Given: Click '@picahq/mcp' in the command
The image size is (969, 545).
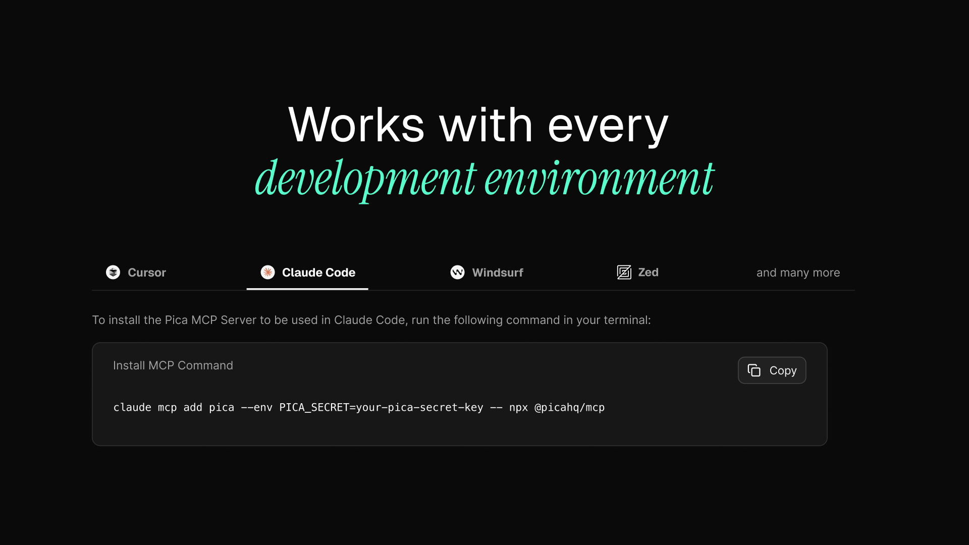Looking at the screenshot, I should tap(569, 407).
